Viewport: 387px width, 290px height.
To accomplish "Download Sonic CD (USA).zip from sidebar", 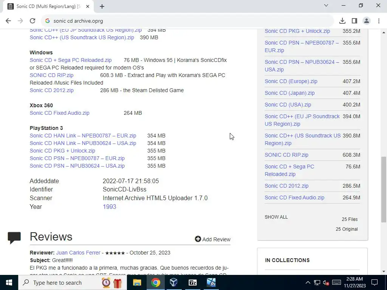I will (x=288, y=105).
